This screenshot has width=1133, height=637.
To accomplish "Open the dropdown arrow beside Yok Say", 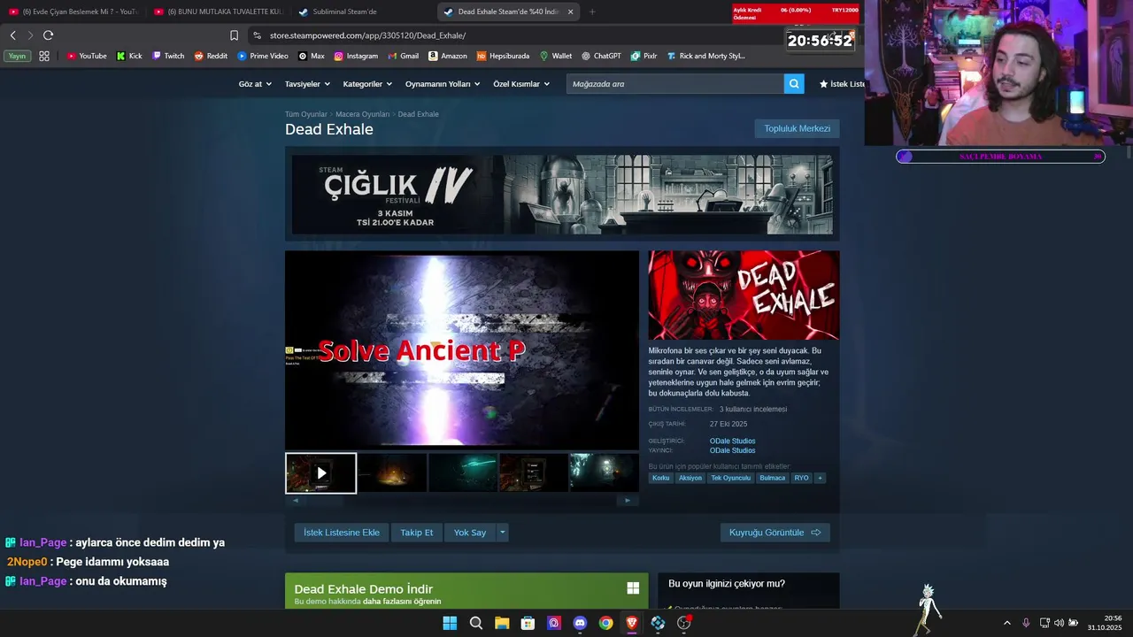I will coord(503,533).
